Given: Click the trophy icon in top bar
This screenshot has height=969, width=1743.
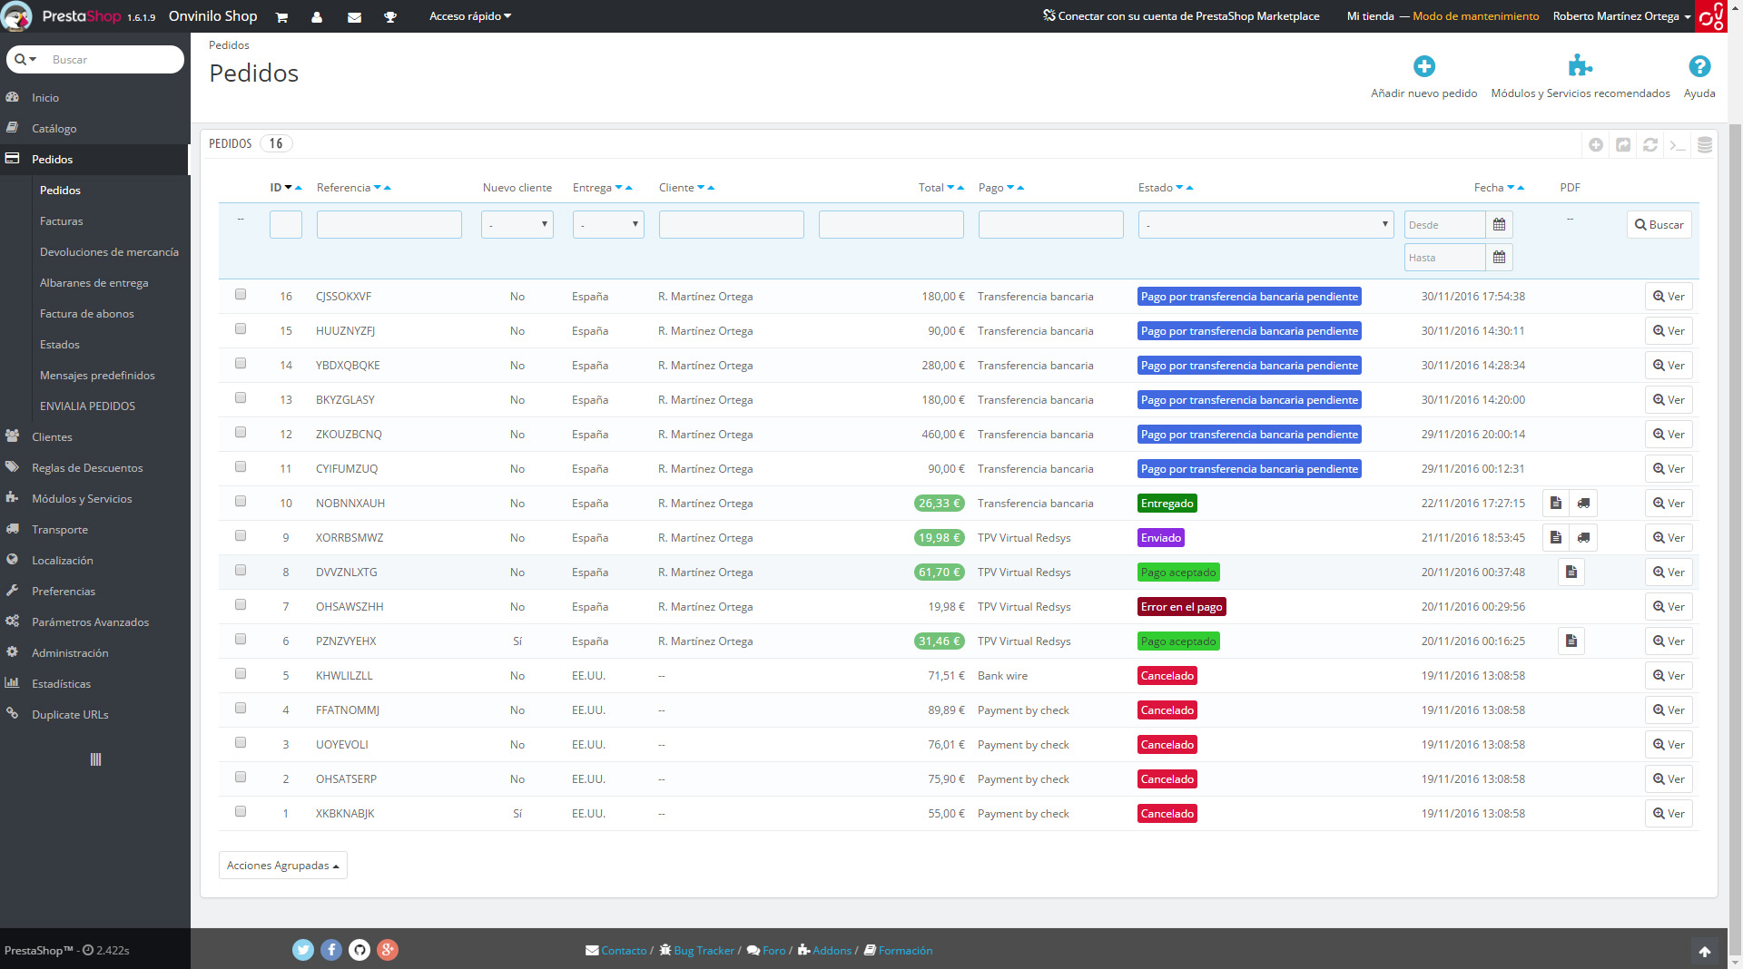Looking at the screenshot, I should tap(390, 17).
